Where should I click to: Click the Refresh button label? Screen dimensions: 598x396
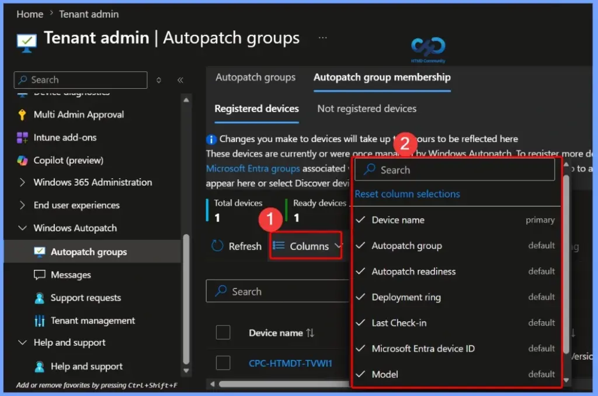point(245,246)
